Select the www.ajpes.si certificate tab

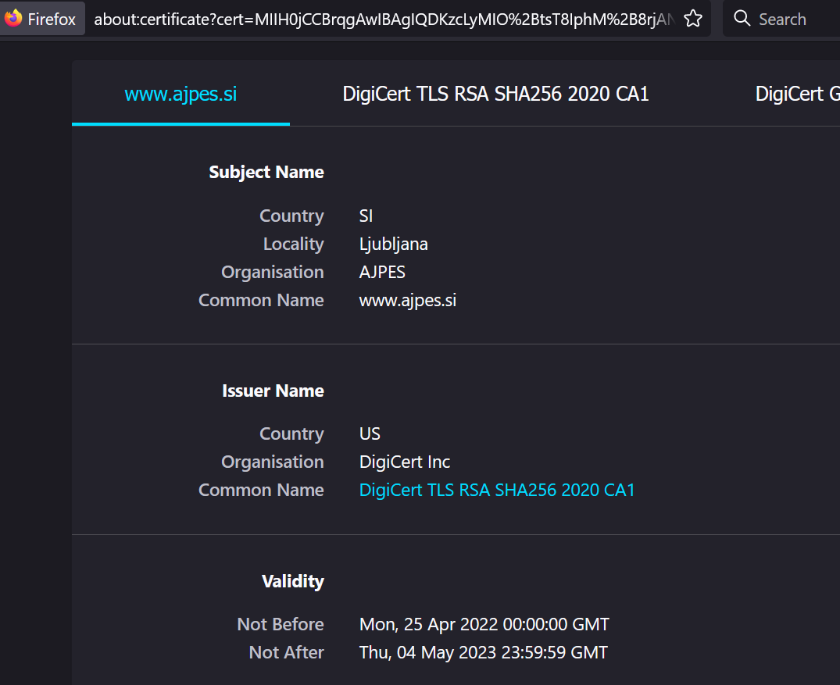181,94
